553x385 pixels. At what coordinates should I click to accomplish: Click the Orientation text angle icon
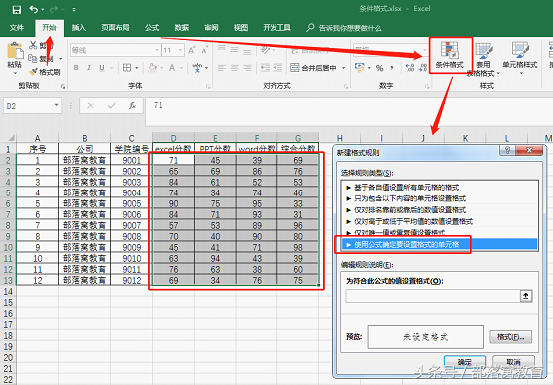pyautogui.click(x=265, y=51)
